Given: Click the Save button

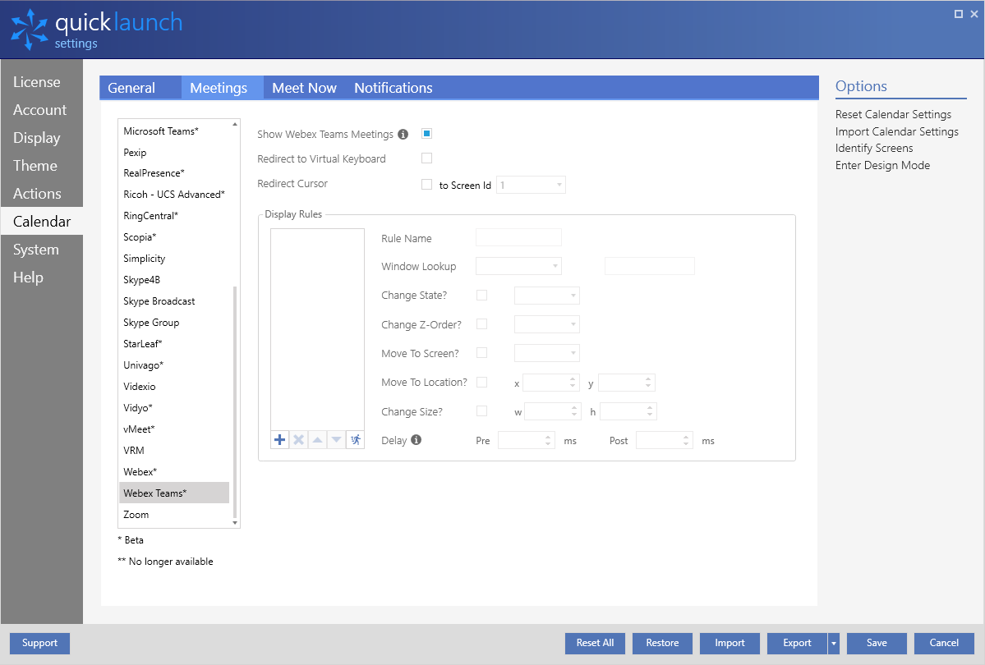Looking at the screenshot, I should point(877,643).
